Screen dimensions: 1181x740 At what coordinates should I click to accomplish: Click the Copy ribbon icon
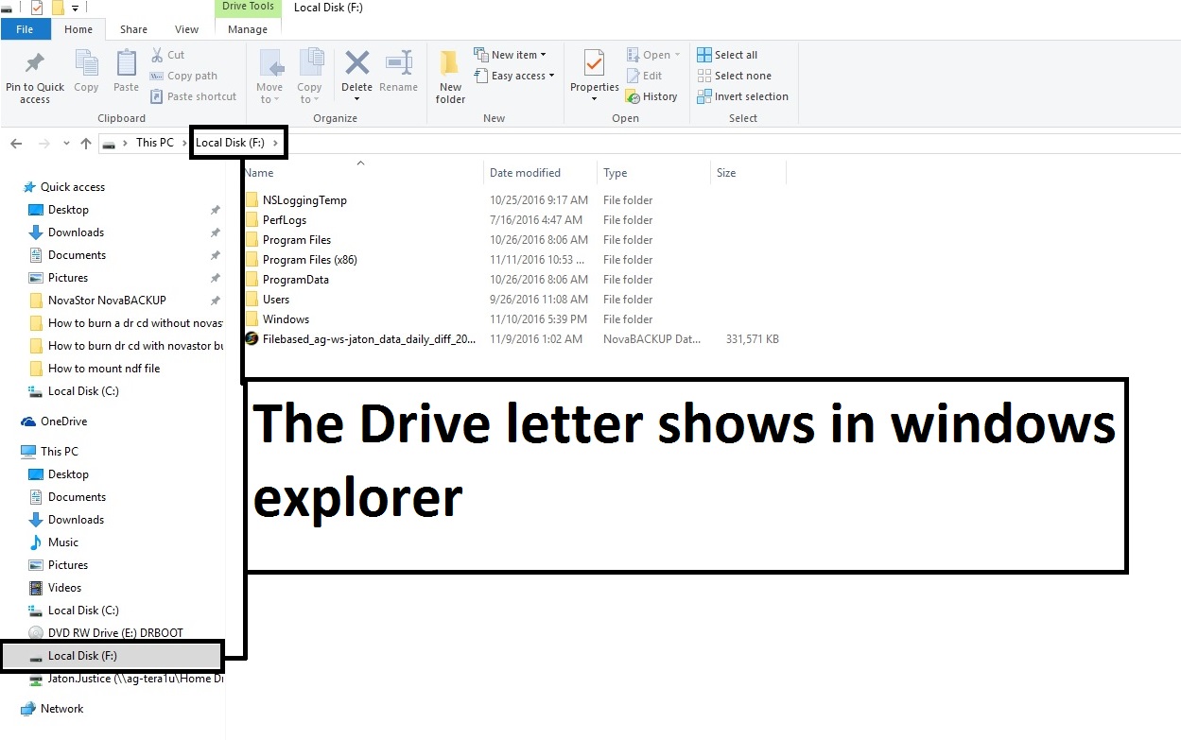[x=86, y=63]
